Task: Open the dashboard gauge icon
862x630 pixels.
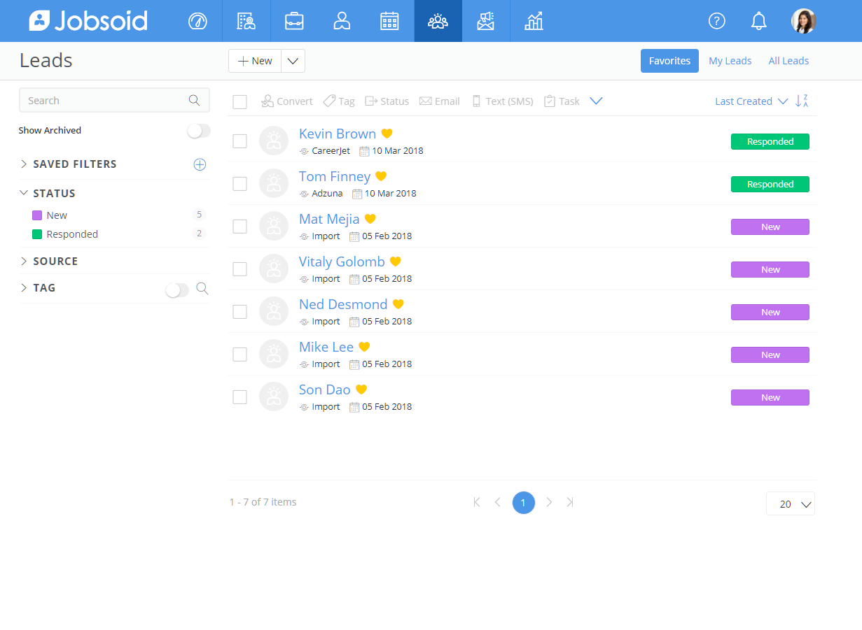Action: point(198,21)
